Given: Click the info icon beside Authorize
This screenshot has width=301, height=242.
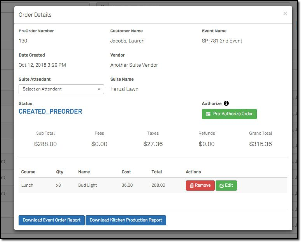Looking at the screenshot, I should click(227, 103).
